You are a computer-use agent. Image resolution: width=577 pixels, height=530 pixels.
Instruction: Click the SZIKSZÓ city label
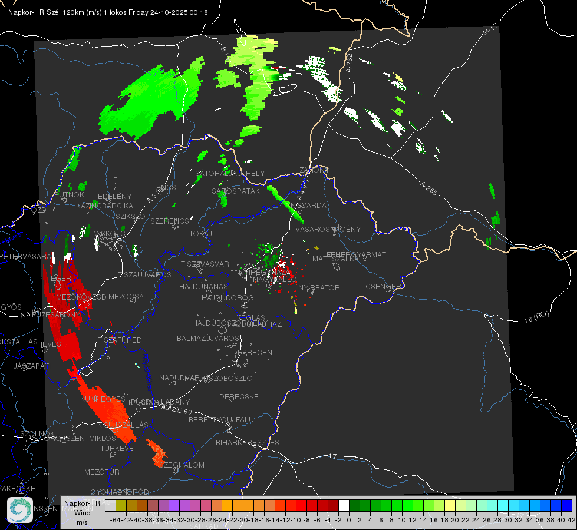[x=131, y=216]
